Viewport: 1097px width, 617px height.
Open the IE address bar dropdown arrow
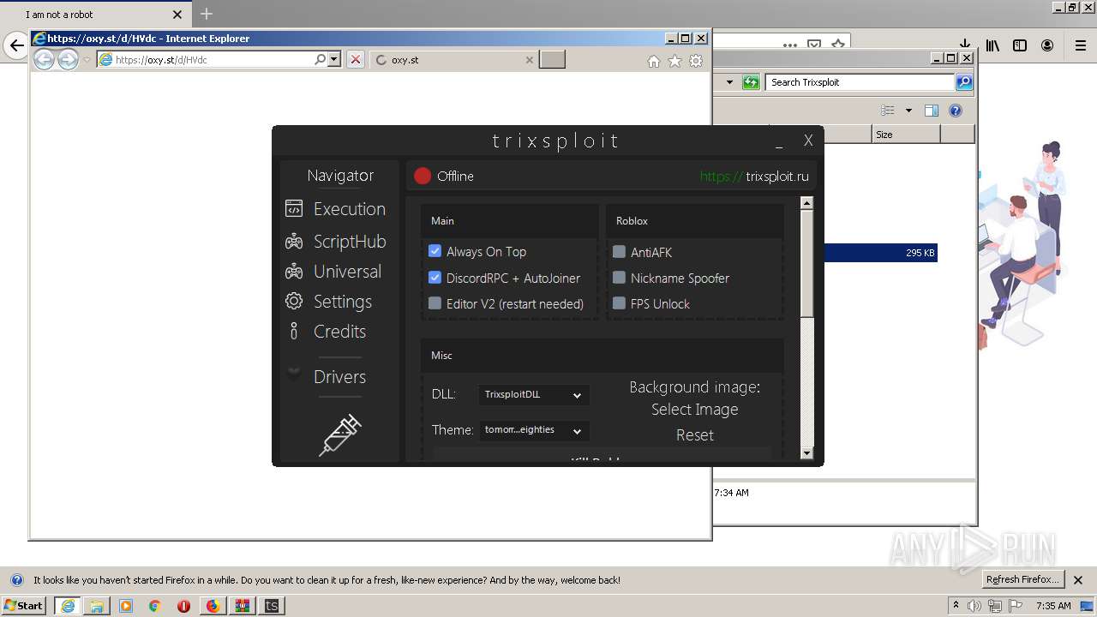pos(334,60)
